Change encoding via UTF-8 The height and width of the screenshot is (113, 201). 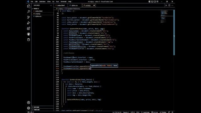click(x=133, y=112)
